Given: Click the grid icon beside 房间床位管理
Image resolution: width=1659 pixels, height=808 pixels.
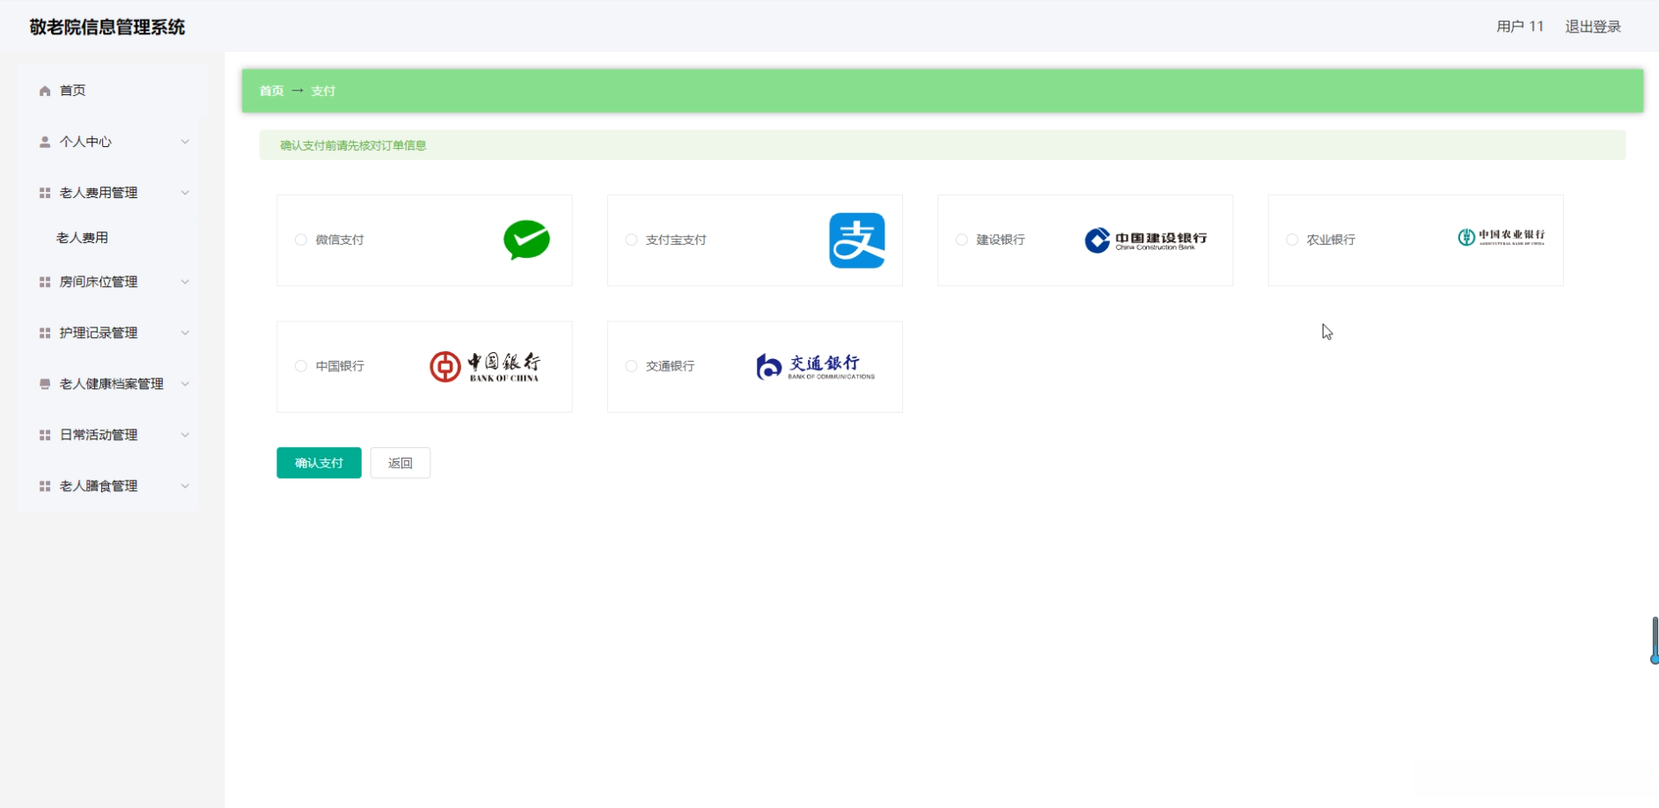Looking at the screenshot, I should [x=45, y=282].
